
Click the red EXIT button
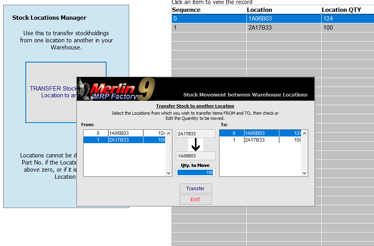tap(195, 200)
